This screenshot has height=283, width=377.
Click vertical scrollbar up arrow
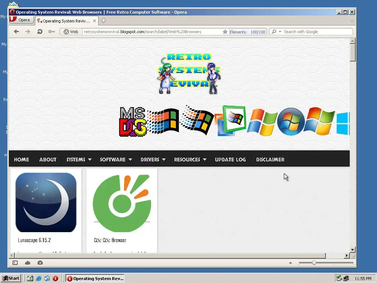[x=352, y=41]
